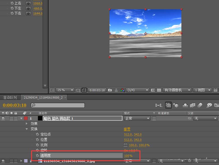
Task: Enable motion blur icon in timeline
Action: click(200, 105)
